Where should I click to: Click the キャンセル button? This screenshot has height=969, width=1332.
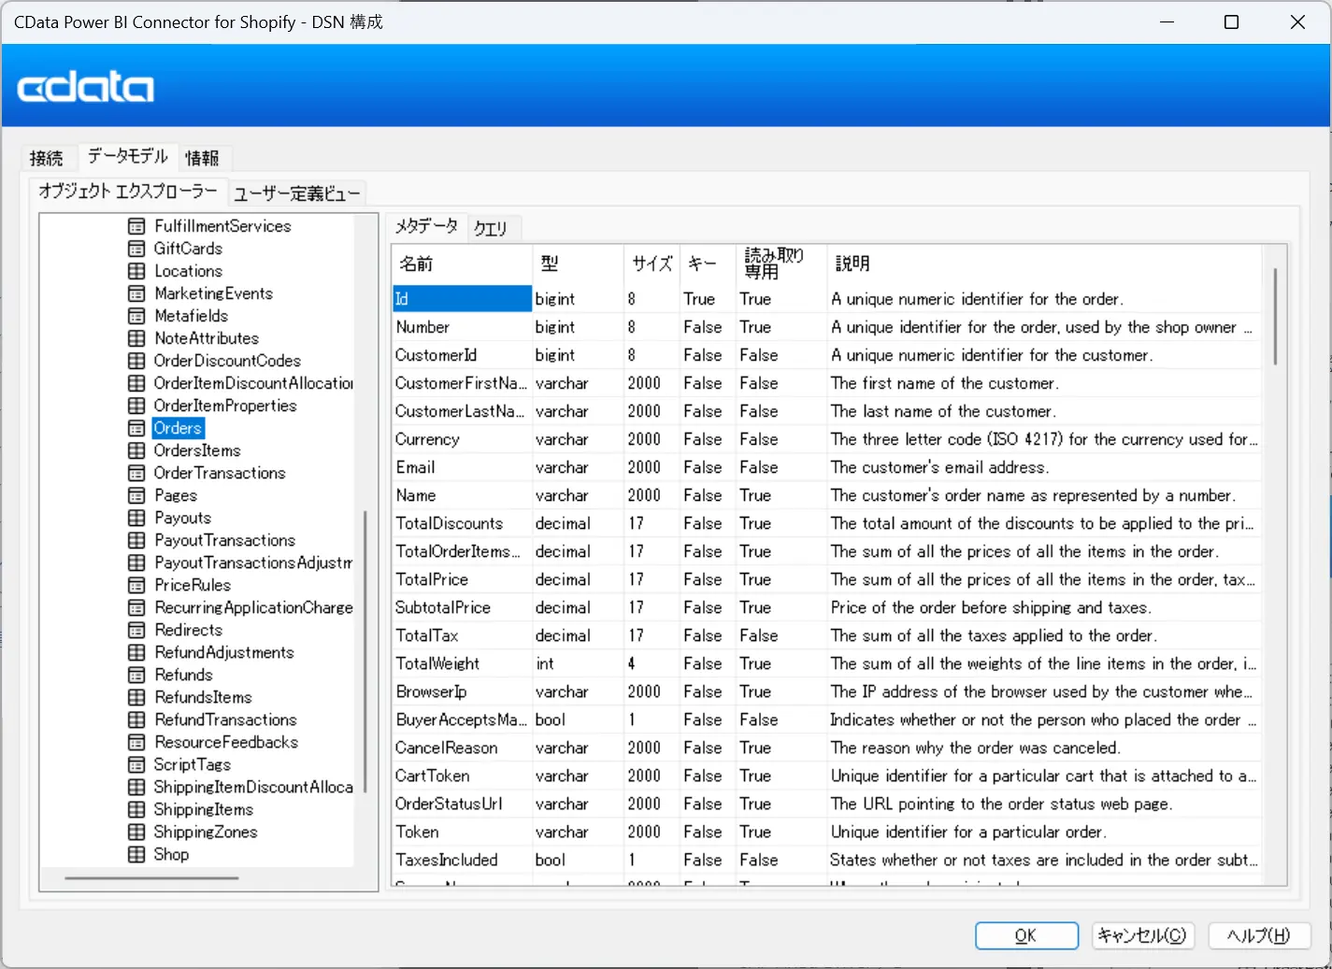pos(1140,935)
